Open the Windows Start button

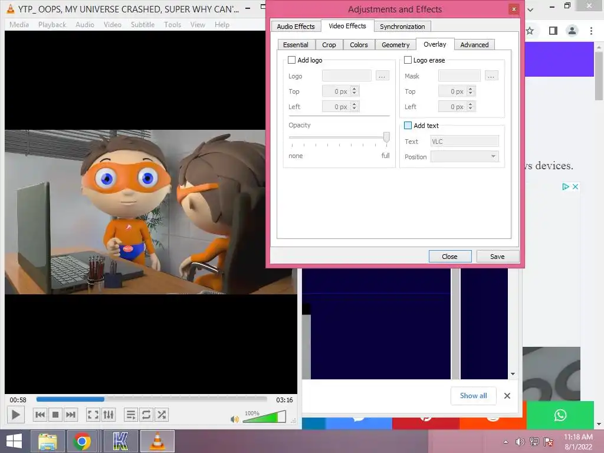[14, 441]
